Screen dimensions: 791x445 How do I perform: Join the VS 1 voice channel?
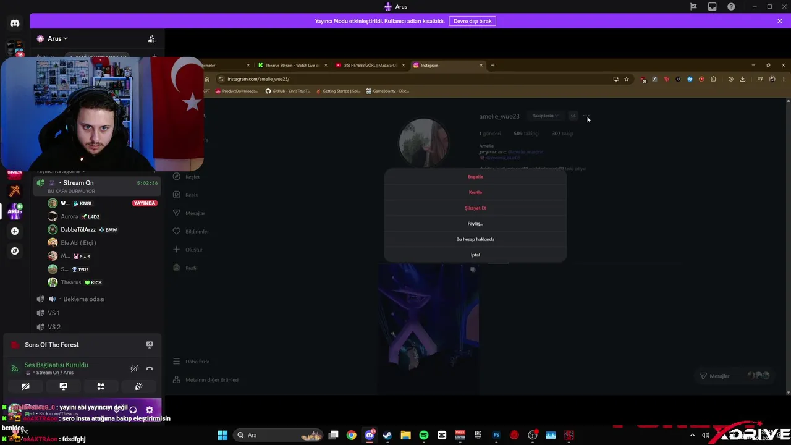coord(54,313)
